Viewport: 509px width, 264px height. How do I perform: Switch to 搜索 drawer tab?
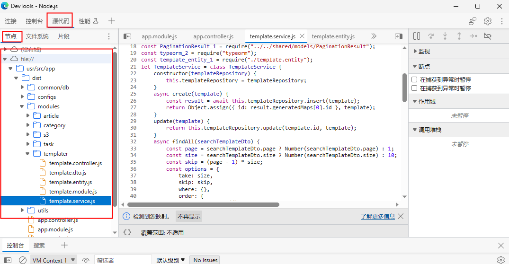pyautogui.click(x=39, y=246)
